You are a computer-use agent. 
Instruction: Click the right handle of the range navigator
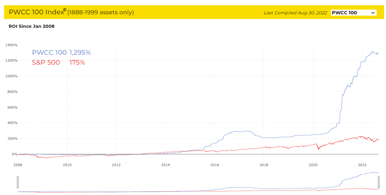(377, 182)
